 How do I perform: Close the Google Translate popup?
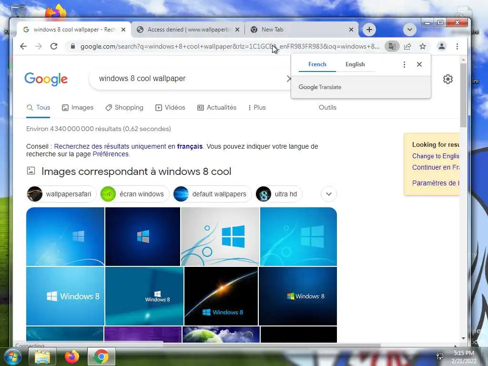pyautogui.click(x=419, y=64)
